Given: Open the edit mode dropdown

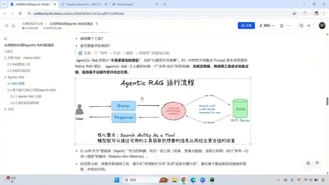Looking at the screenshot, I should (266, 25).
